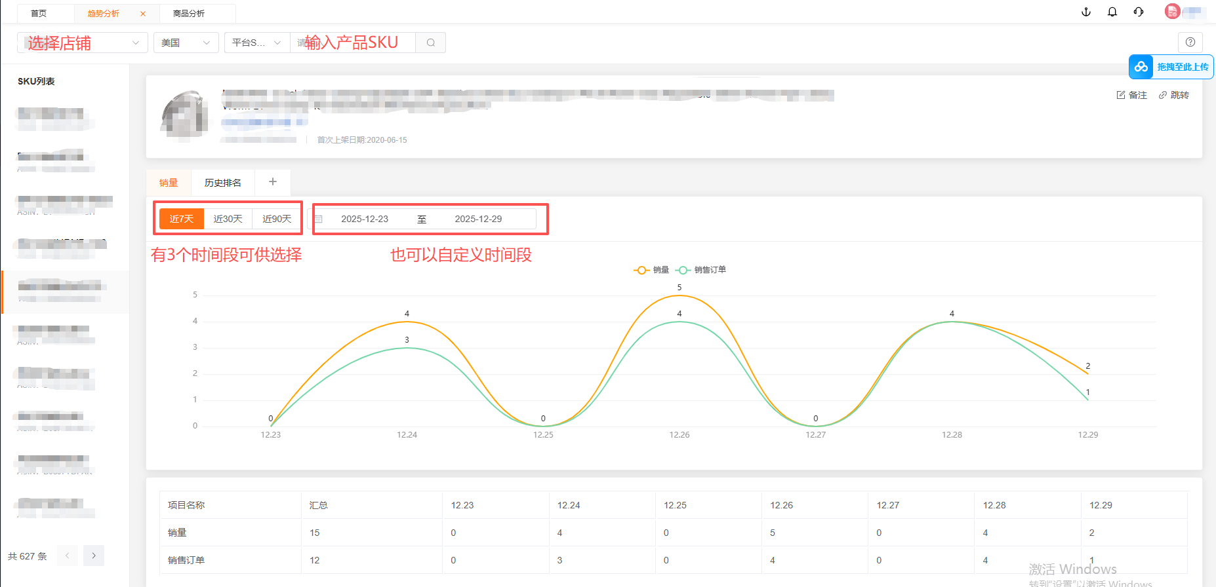Expand the 美国 country dropdown
The image size is (1216, 587).
coord(186,43)
